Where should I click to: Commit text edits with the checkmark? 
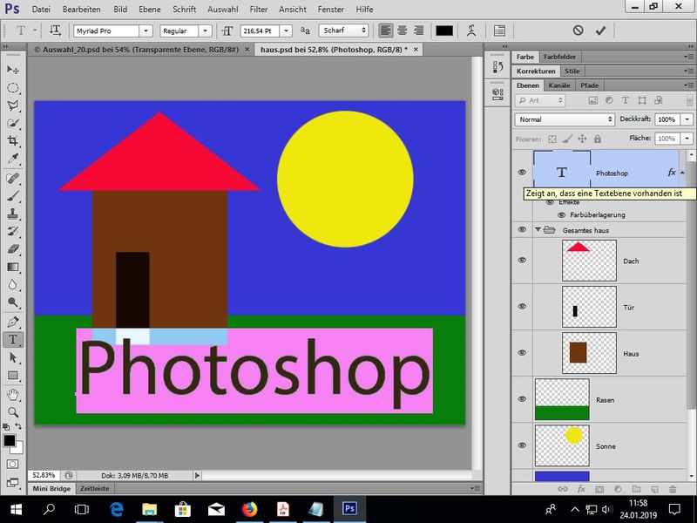coord(600,31)
